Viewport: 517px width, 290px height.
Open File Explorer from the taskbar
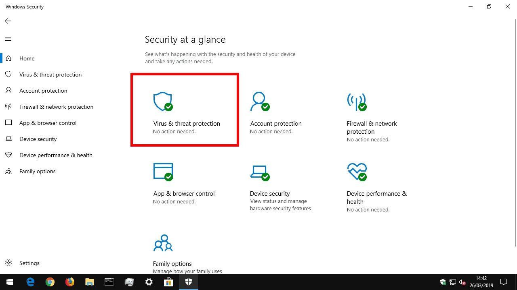click(90, 282)
